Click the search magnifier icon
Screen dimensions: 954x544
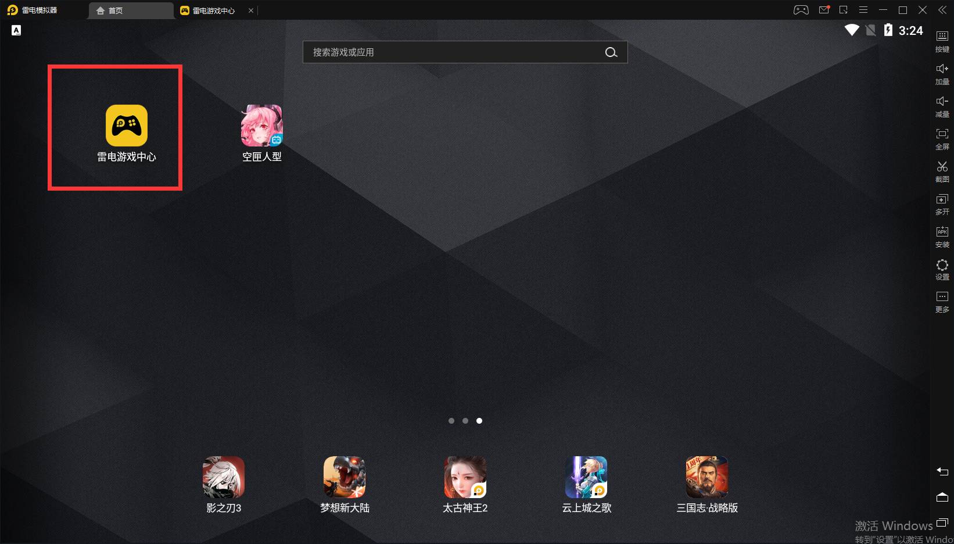point(611,52)
